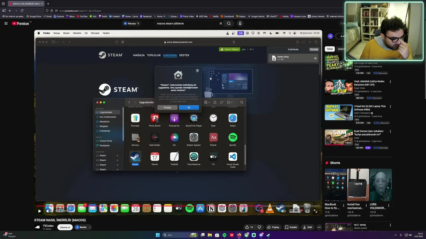Go to YouTube Premium home logo
The image size is (426, 239).
(x=21, y=23)
